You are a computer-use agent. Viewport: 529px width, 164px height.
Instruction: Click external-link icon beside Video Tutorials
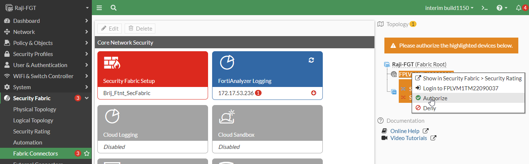(x=433, y=138)
